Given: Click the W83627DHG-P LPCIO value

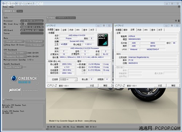Looking at the screenshot, I should coord(153,49).
